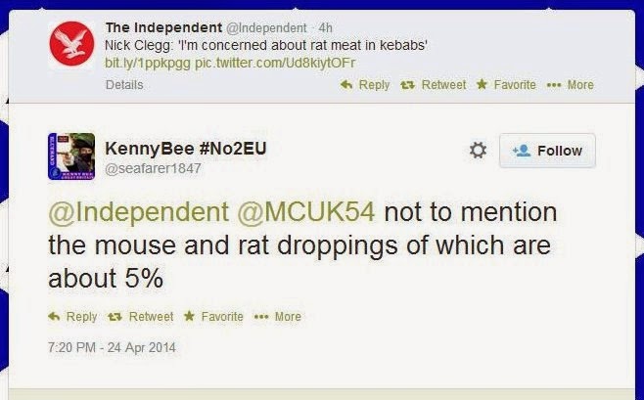Open The Independent account name
This screenshot has width=644, height=400.
(163, 27)
